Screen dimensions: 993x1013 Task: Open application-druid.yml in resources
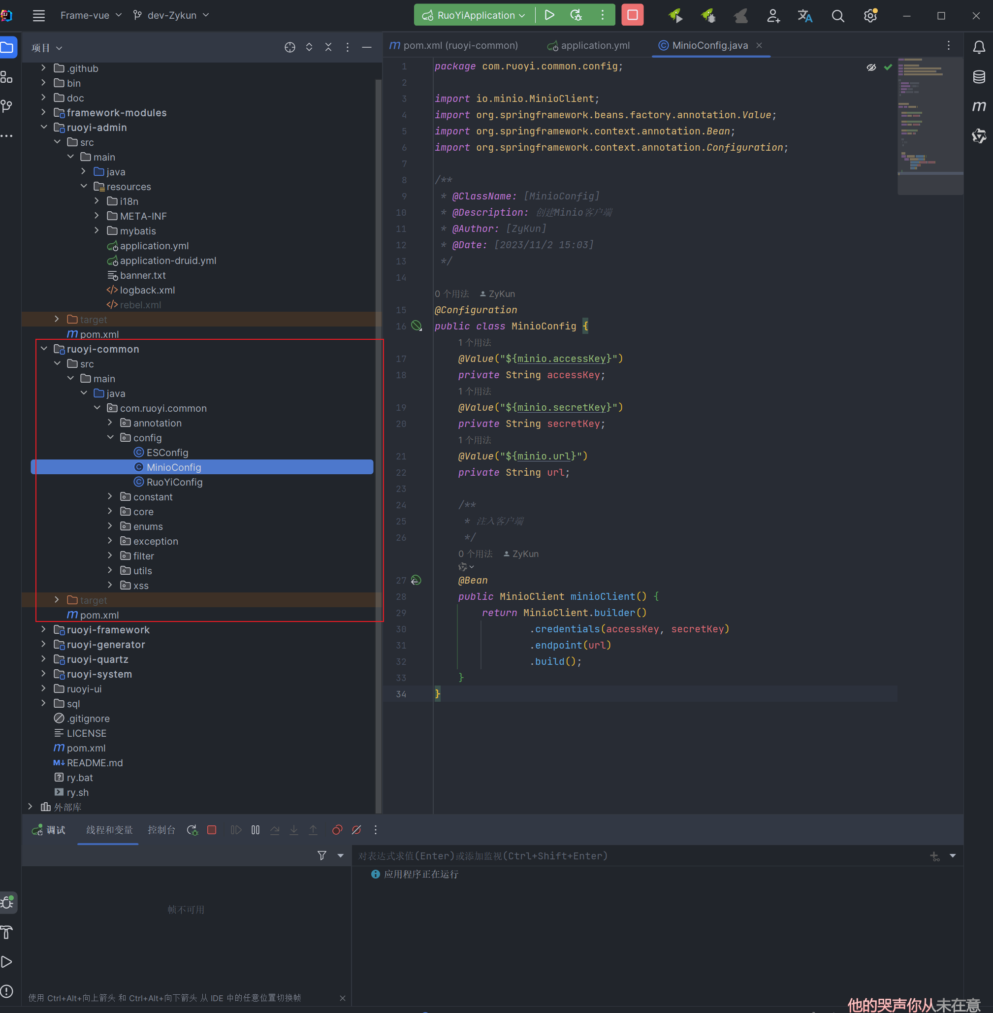(161, 261)
